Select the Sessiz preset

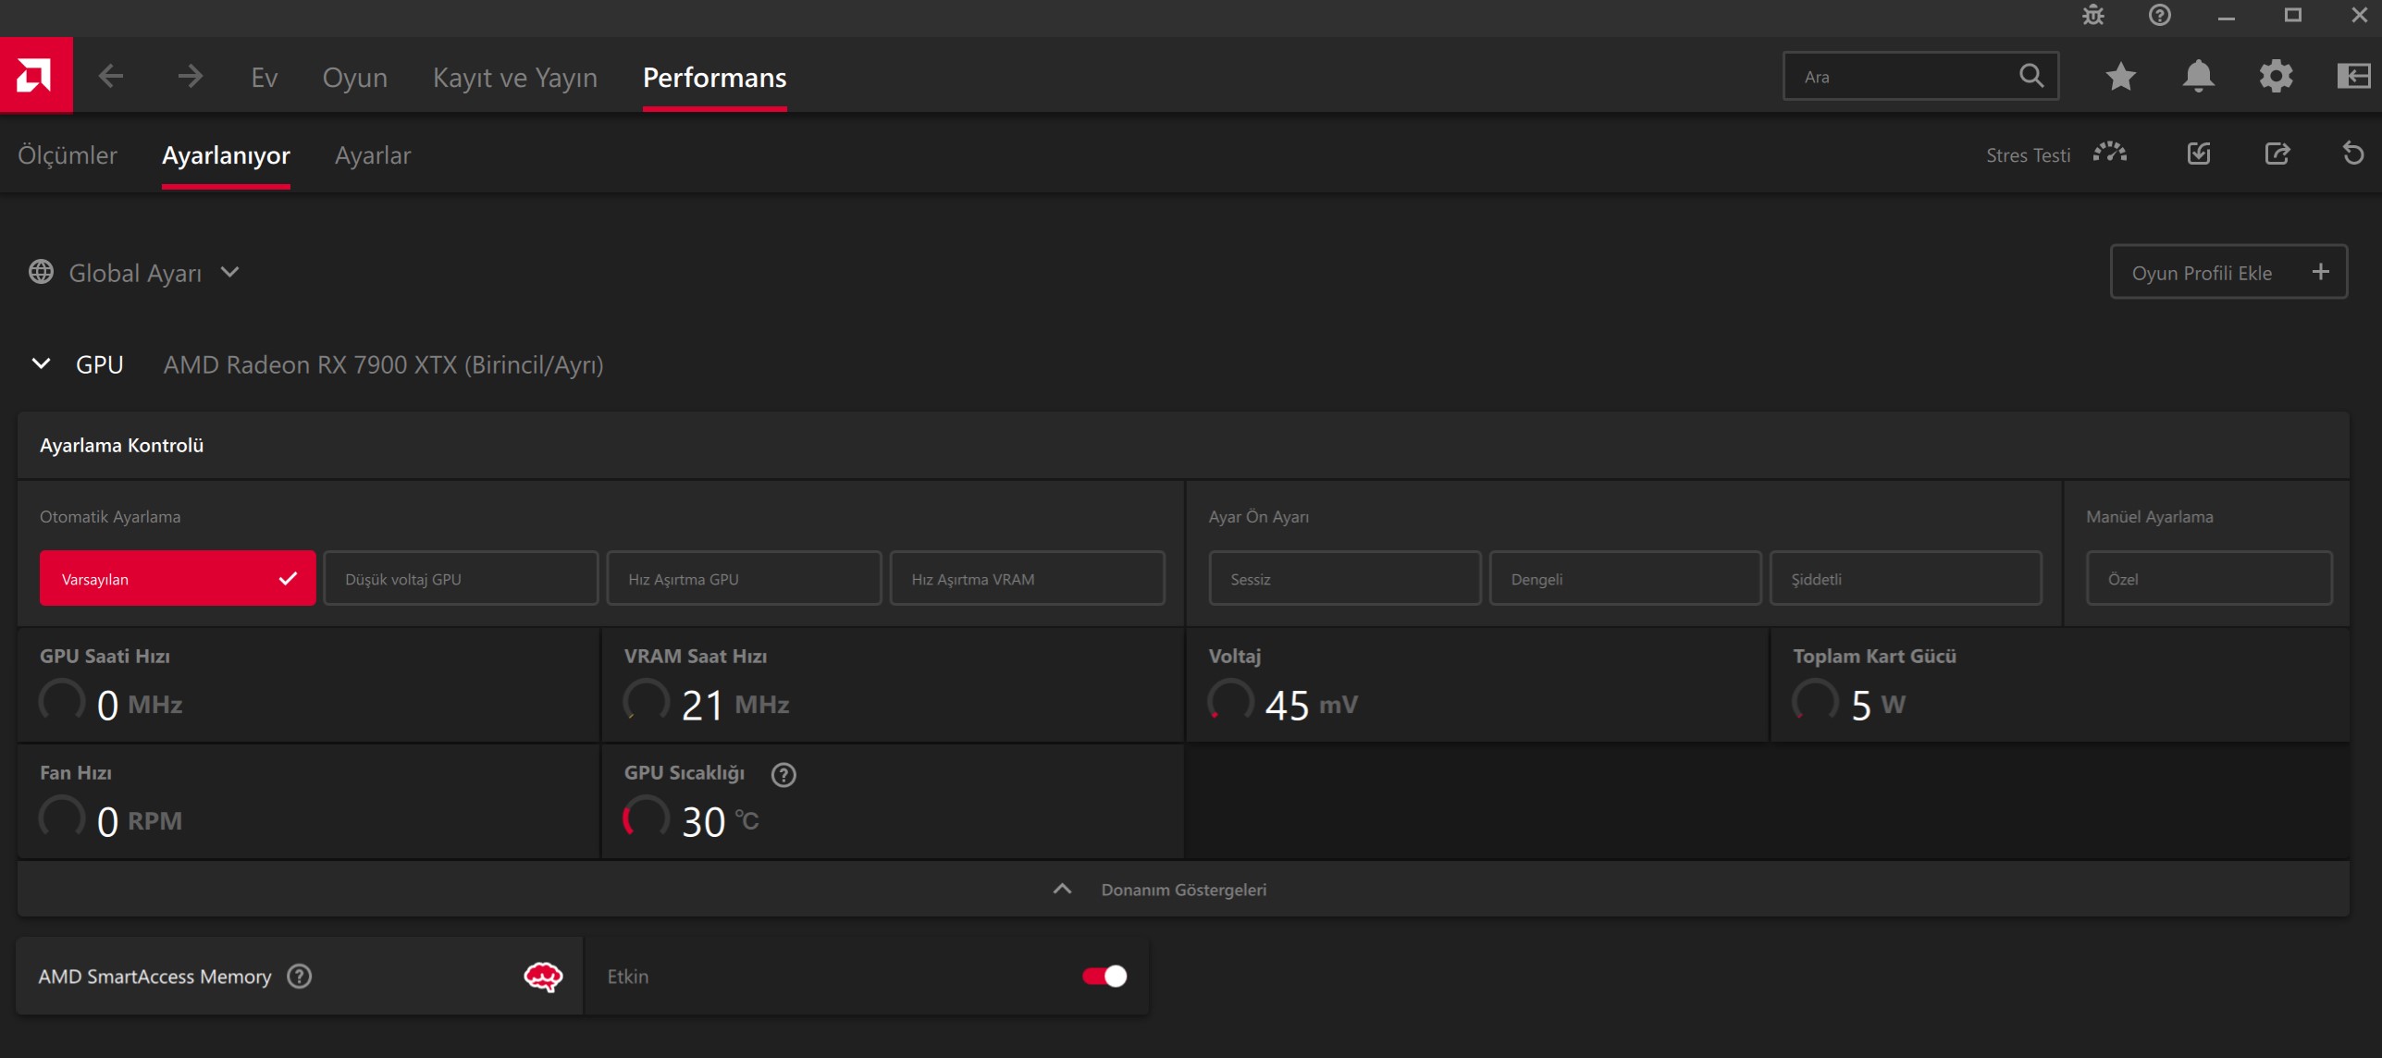1345,579
